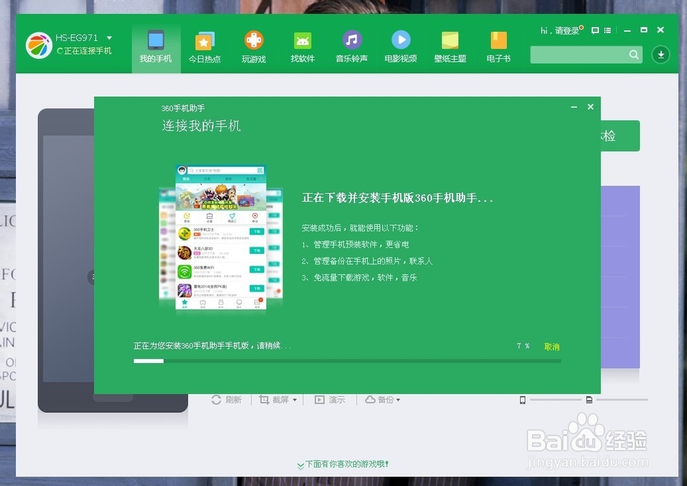Click the 正在连接手机 status text
This screenshot has width=687, height=486.
tap(88, 51)
